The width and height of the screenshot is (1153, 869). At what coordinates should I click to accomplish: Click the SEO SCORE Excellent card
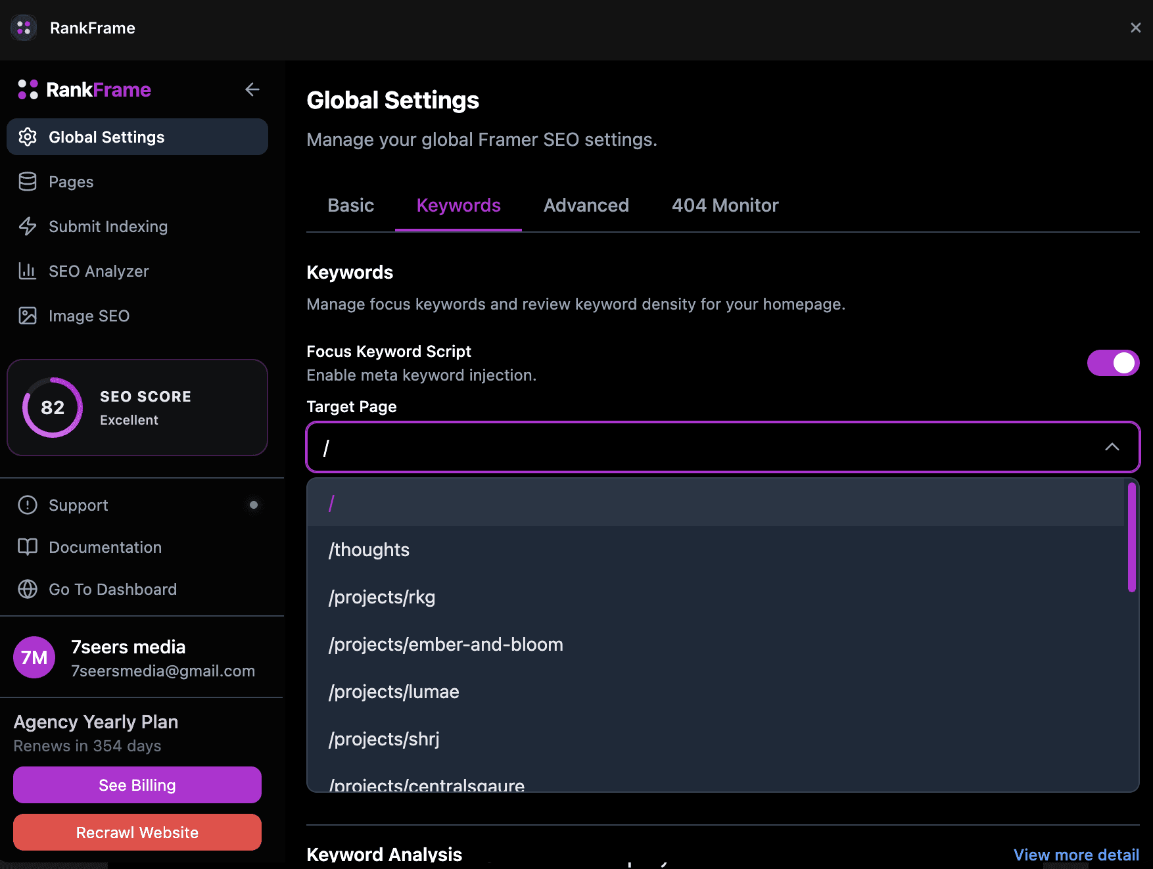coord(137,408)
